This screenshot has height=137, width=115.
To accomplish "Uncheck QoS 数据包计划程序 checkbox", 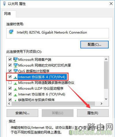I will (10, 71).
